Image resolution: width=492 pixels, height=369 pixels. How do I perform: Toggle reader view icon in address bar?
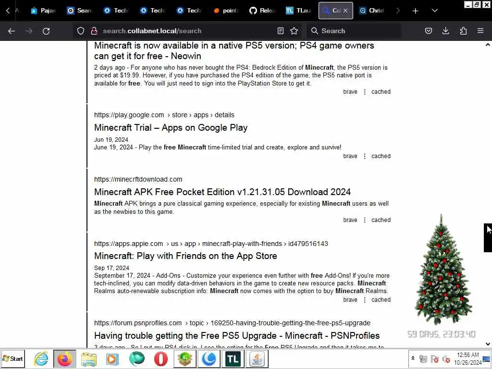[281, 31]
